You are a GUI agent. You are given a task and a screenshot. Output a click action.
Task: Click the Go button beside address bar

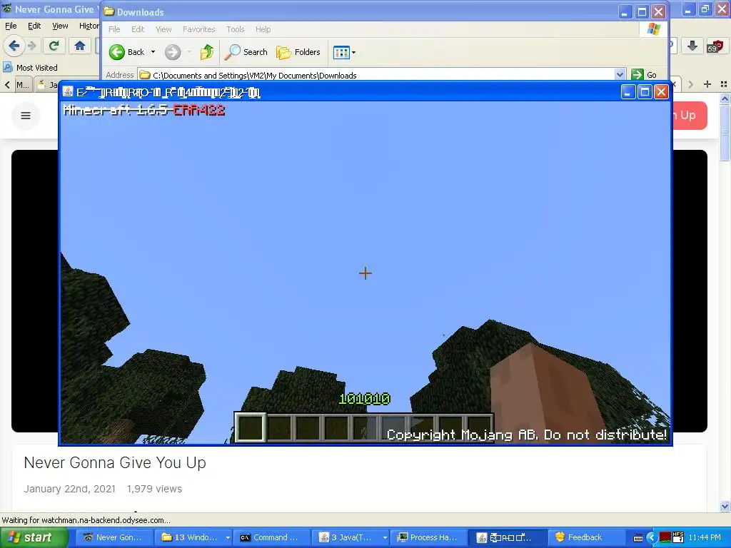pos(644,74)
